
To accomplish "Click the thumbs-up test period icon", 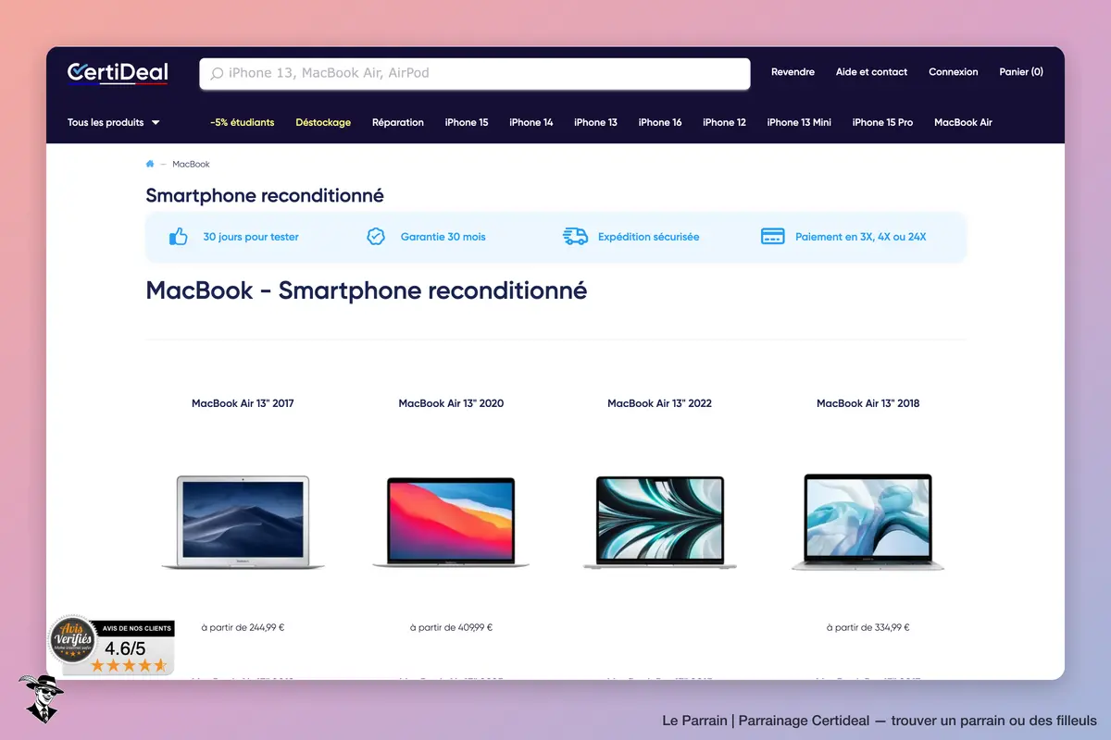I will 179,237.
